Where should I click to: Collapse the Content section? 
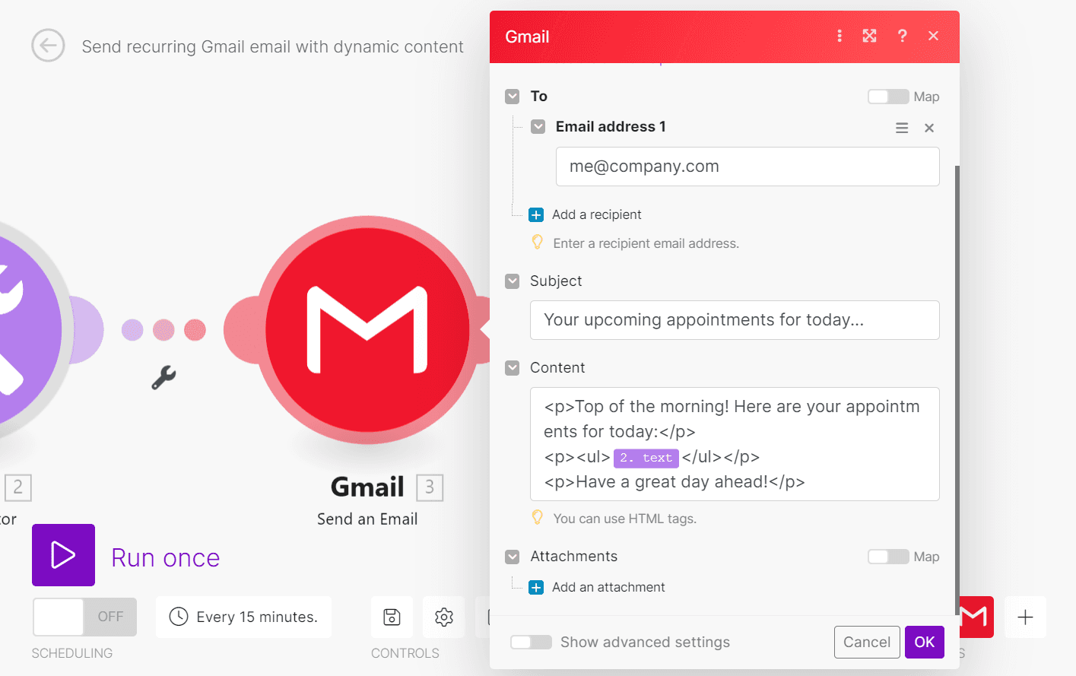pyautogui.click(x=511, y=367)
